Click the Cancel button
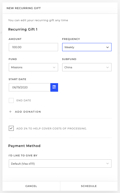Viewport: 120px width, 193px height. point(31,186)
